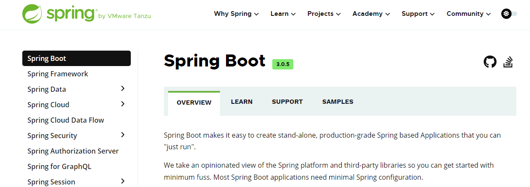Image resolution: width=530 pixels, height=187 pixels.
Task: Switch to the SUPPORT tab
Action: click(287, 102)
